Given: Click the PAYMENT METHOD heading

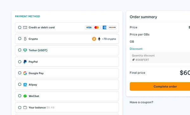Looking at the screenshot, I should 27,16.
